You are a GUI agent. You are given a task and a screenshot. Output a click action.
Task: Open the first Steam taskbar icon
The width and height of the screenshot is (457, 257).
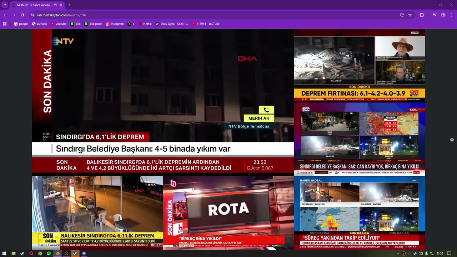[x=22, y=253]
